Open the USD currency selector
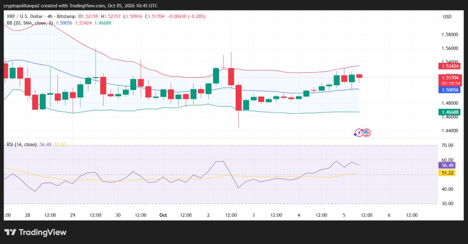Viewport: 468px width, 244px height. coord(447,17)
